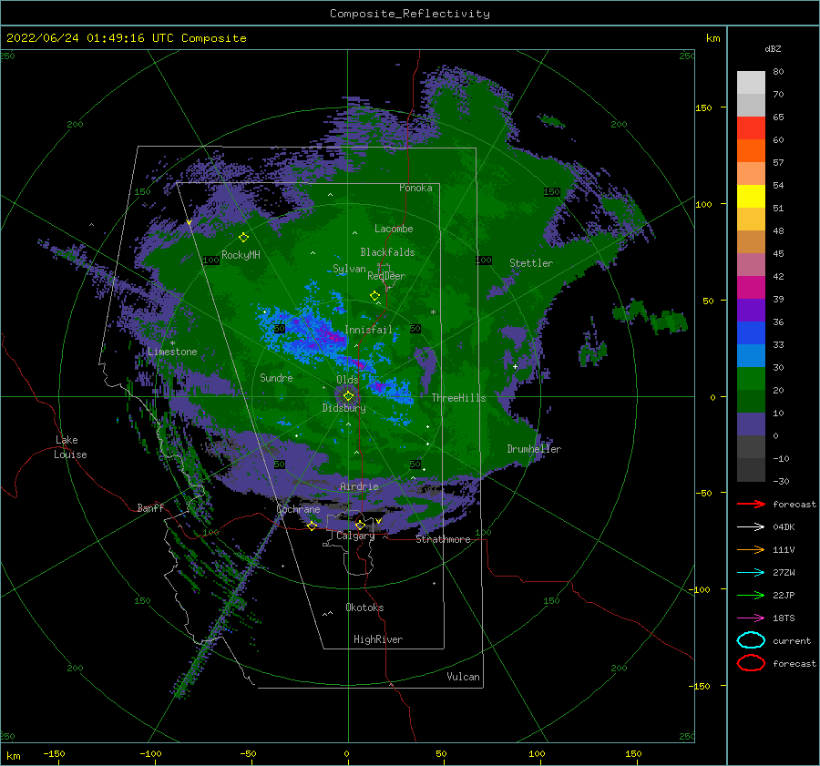Pick the darkest gray swatch between -10 and -30
This screenshot has height=766, width=820.
click(x=751, y=470)
